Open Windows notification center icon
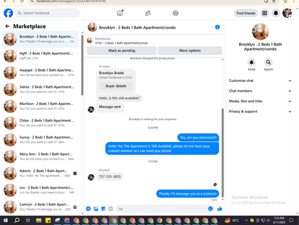Screen dimensions: 299x225 [291, 220]
